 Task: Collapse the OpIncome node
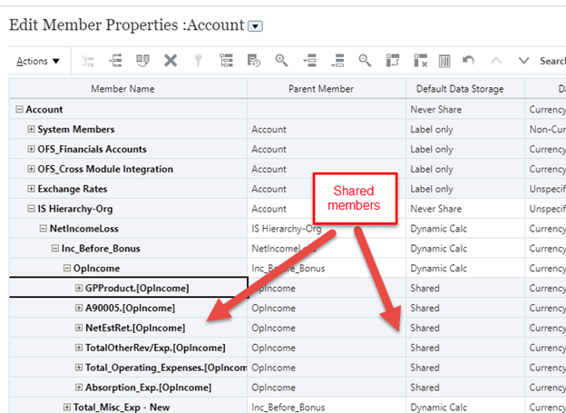coord(67,269)
